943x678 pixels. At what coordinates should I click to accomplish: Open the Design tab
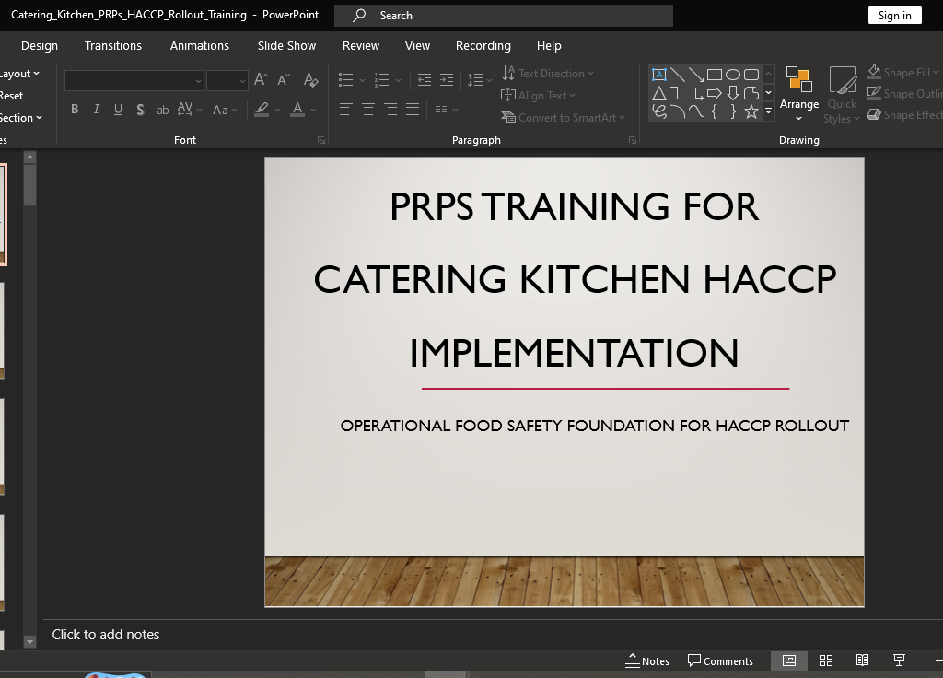[x=40, y=46]
